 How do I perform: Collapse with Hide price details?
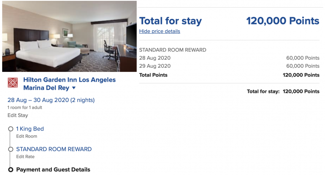point(160,31)
